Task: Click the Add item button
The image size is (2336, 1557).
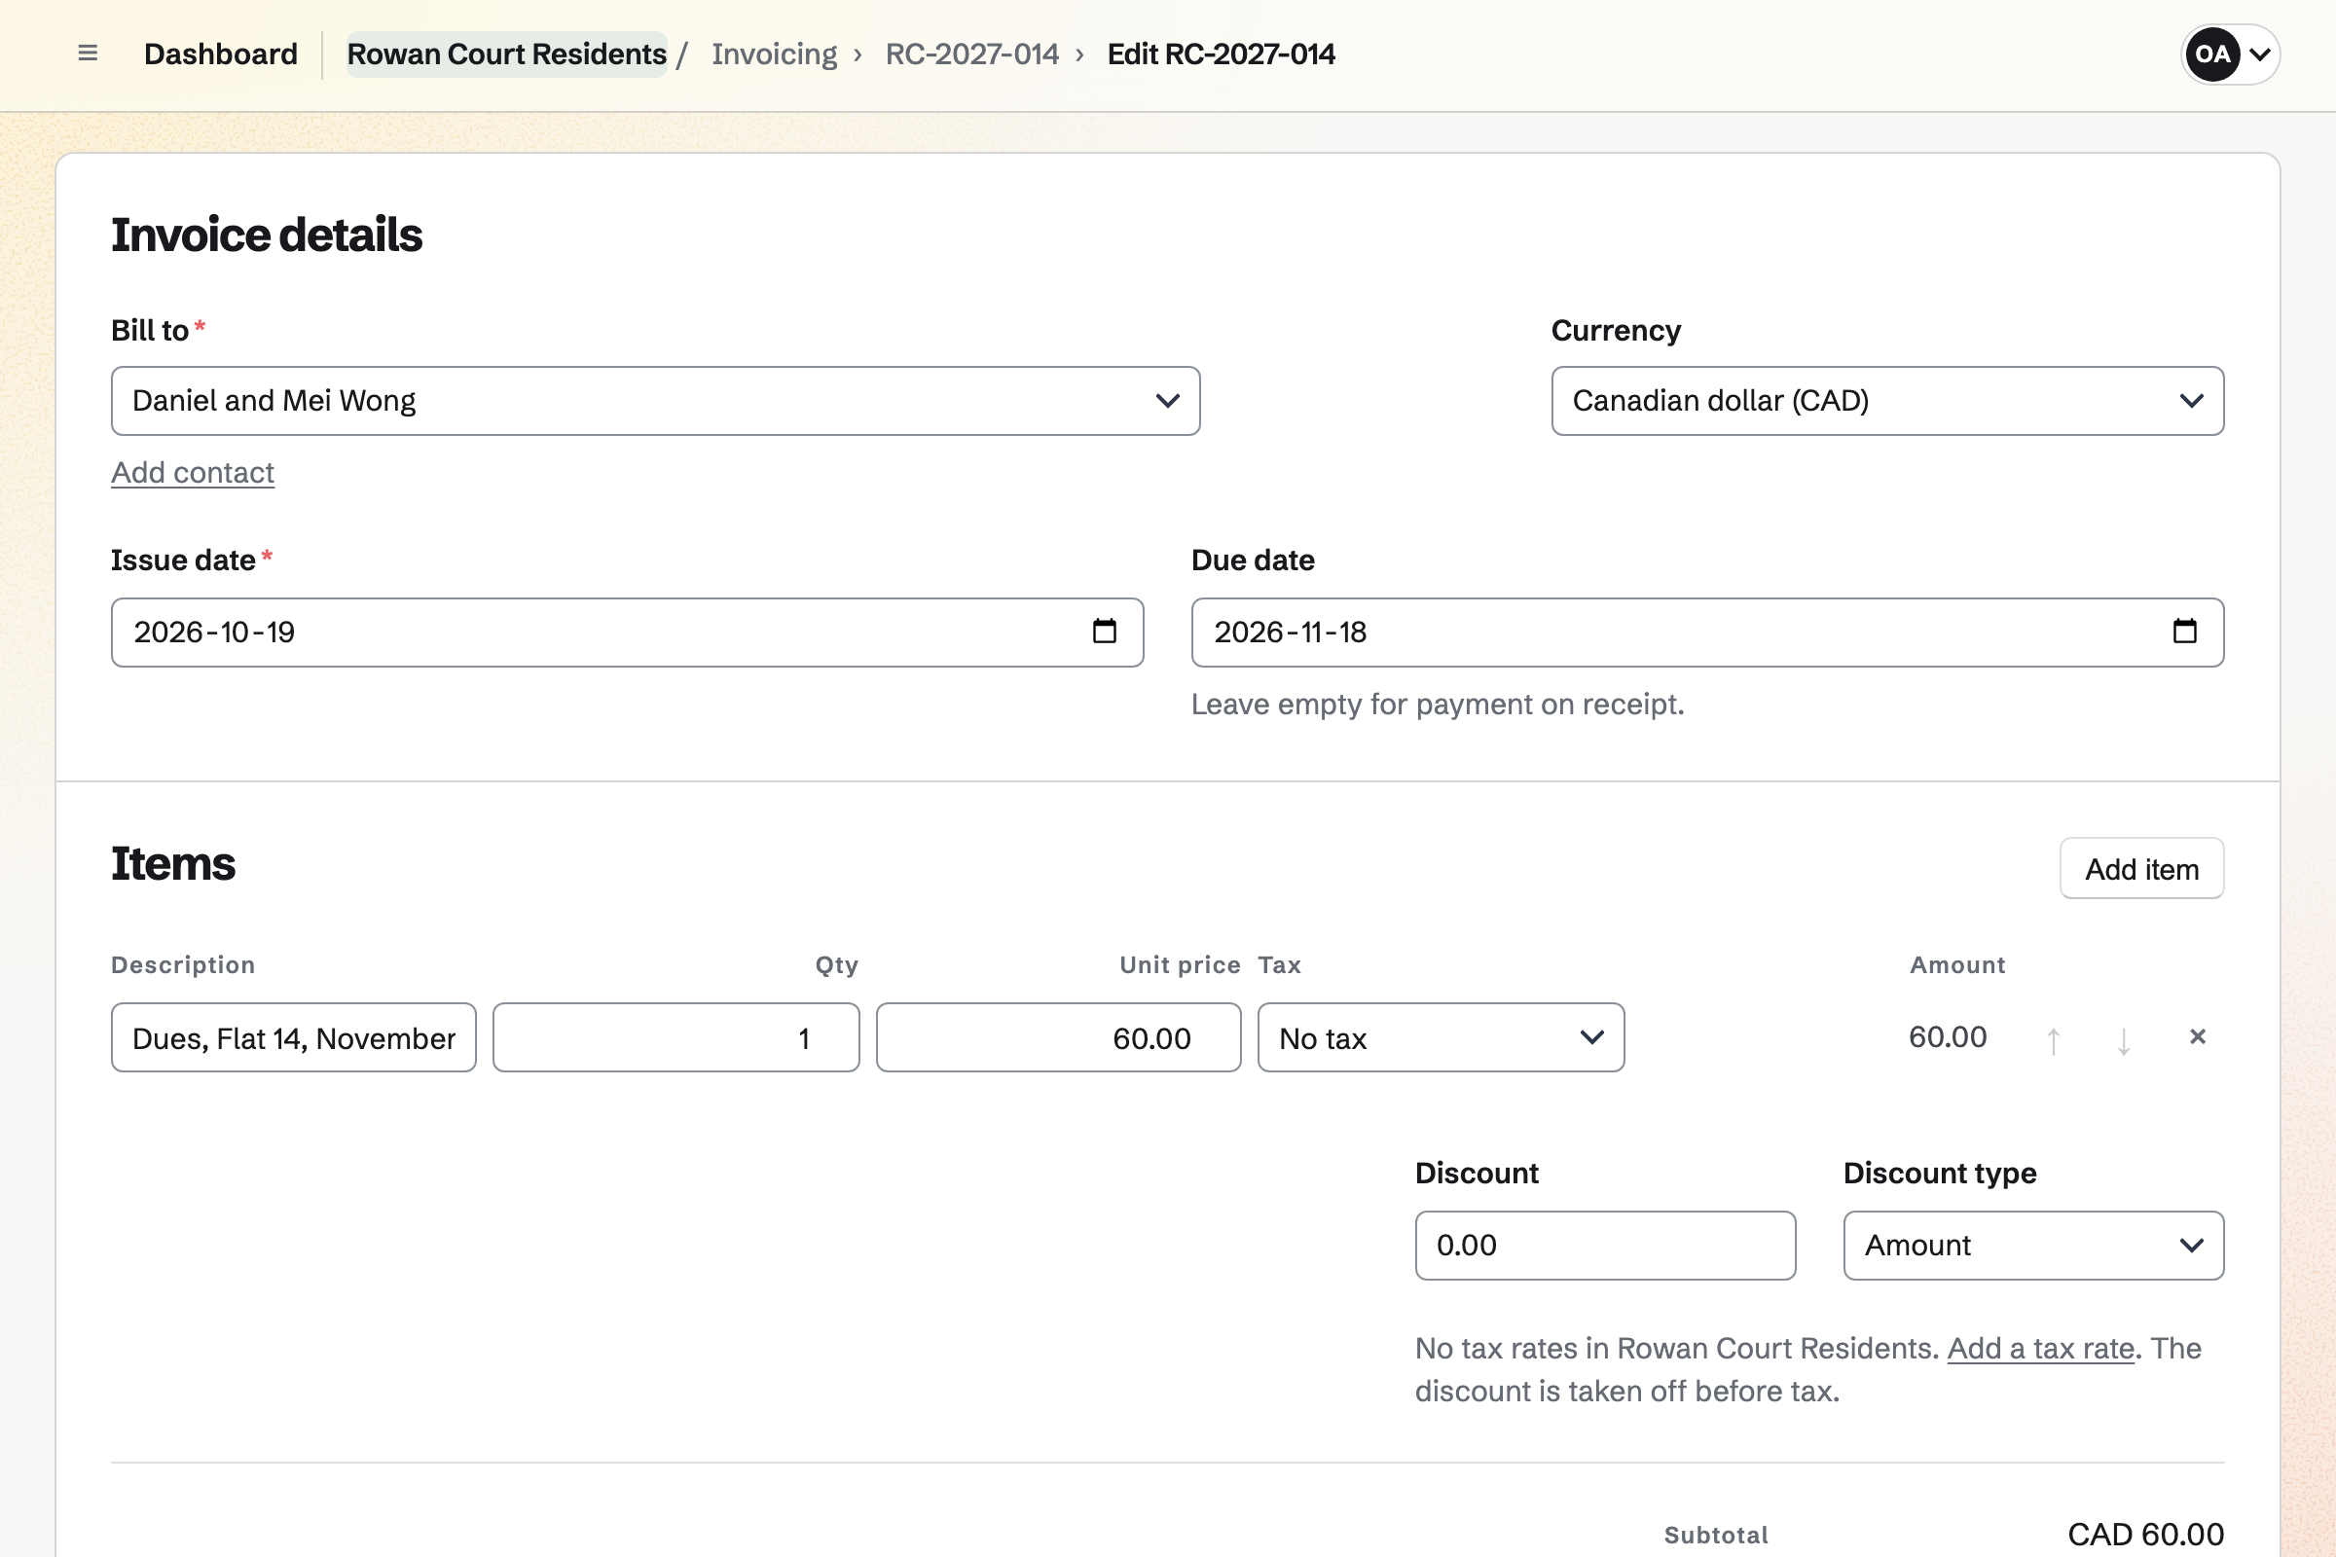Action: [2141, 869]
